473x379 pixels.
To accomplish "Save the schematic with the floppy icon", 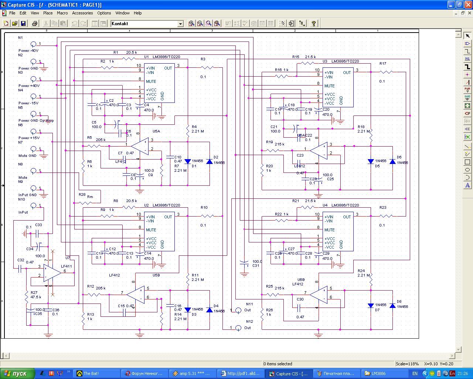I will (x=23, y=23).
